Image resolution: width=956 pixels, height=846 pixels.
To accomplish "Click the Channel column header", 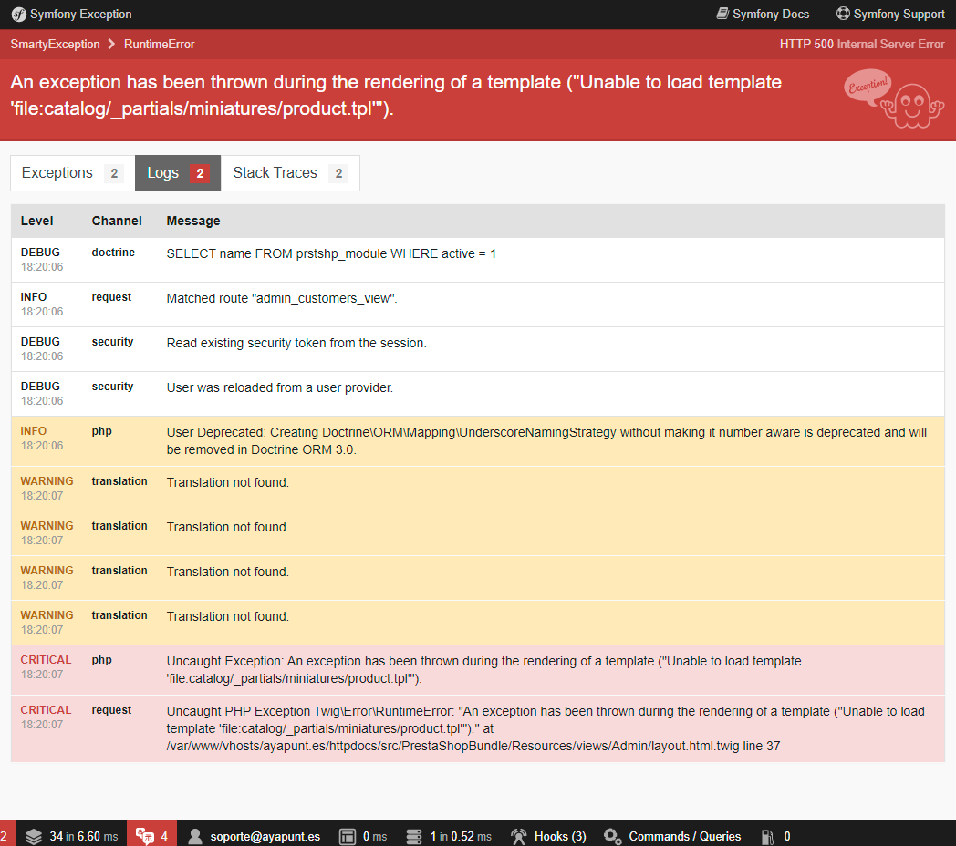I will 117,221.
